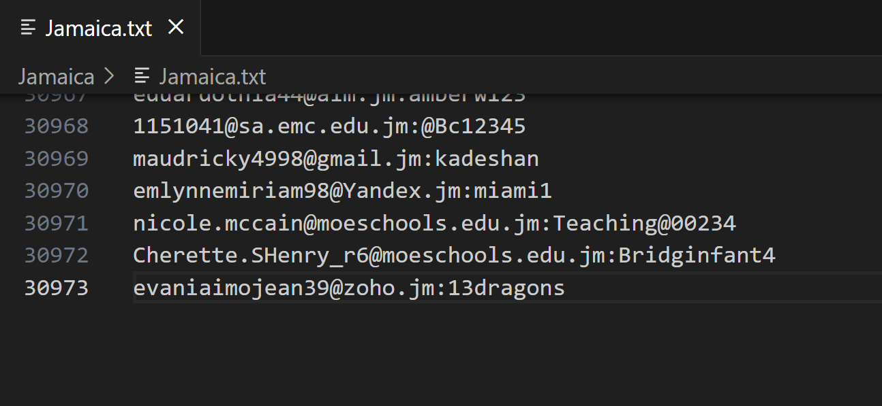The width and height of the screenshot is (882, 406).
Task: Click the current line number 30973
Action: coord(57,288)
